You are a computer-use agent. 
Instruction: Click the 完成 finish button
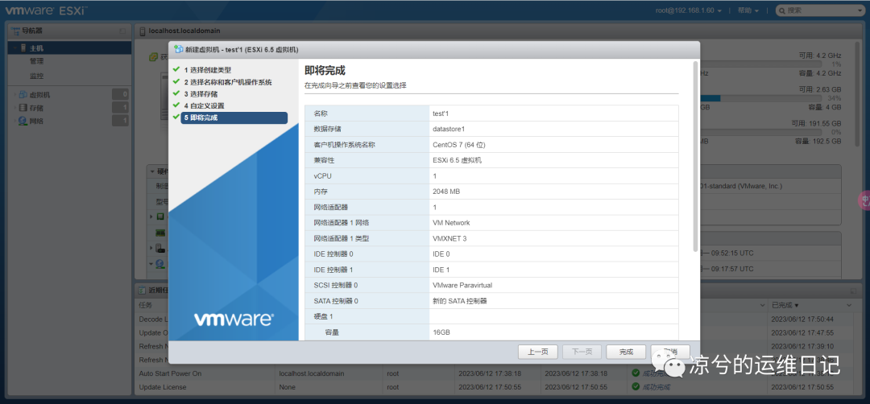coord(626,352)
